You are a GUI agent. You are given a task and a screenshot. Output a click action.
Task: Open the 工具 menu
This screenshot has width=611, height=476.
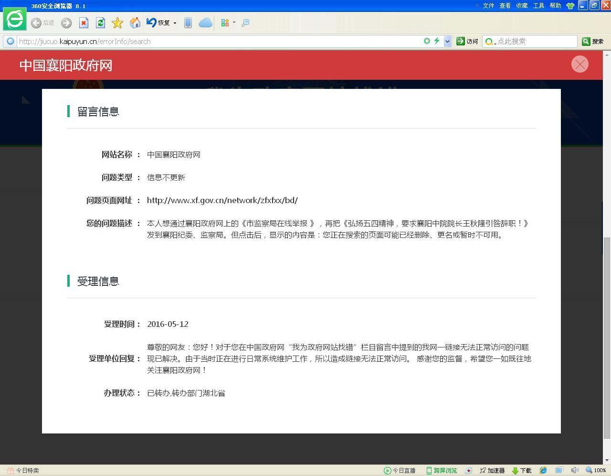point(538,6)
